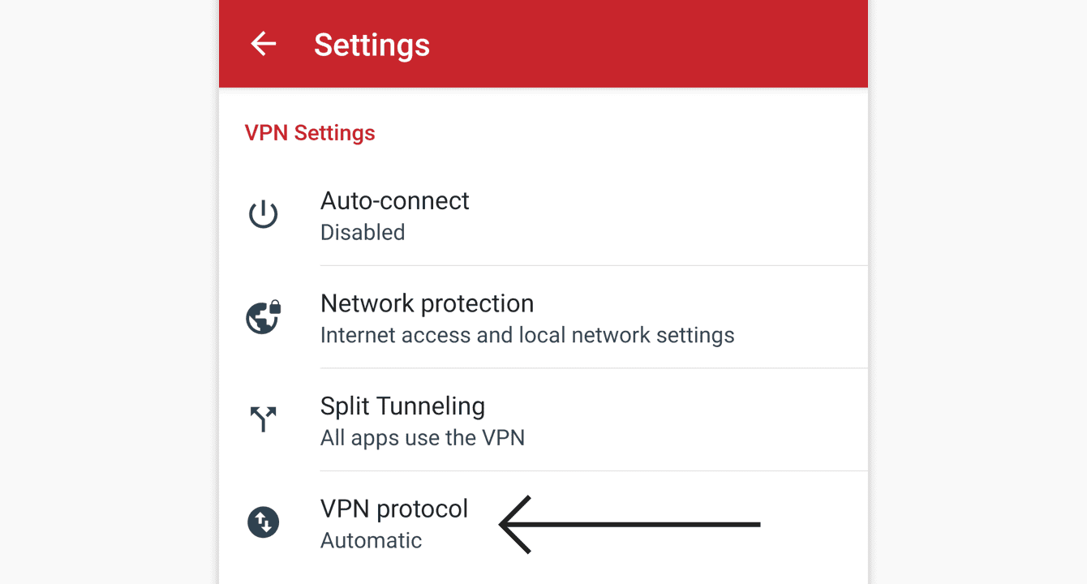Click the Settings title text

click(x=372, y=45)
